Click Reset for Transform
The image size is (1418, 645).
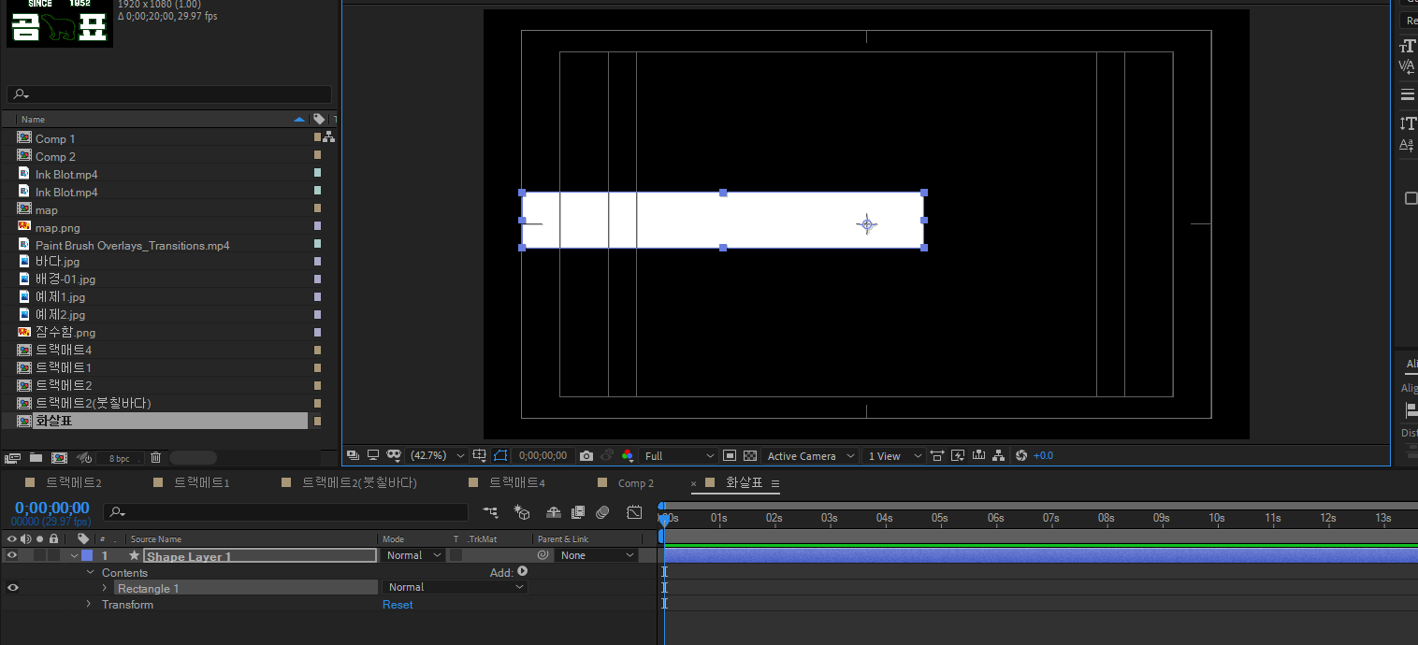click(x=398, y=605)
